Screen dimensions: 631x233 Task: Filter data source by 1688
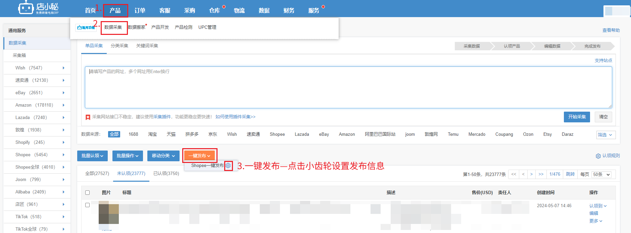tap(133, 134)
